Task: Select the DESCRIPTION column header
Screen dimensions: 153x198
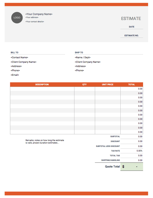Action: click(42, 84)
